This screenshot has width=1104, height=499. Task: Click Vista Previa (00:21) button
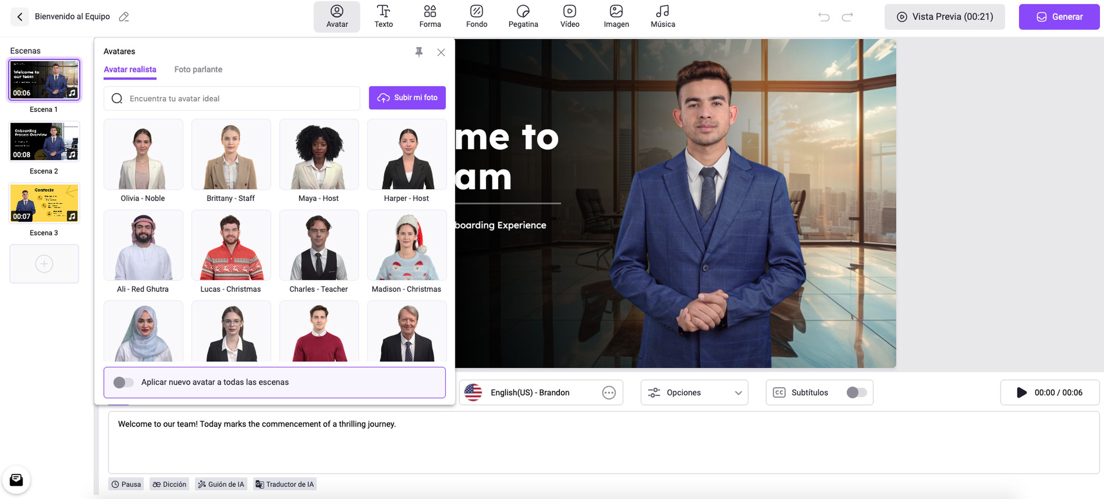coord(944,17)
